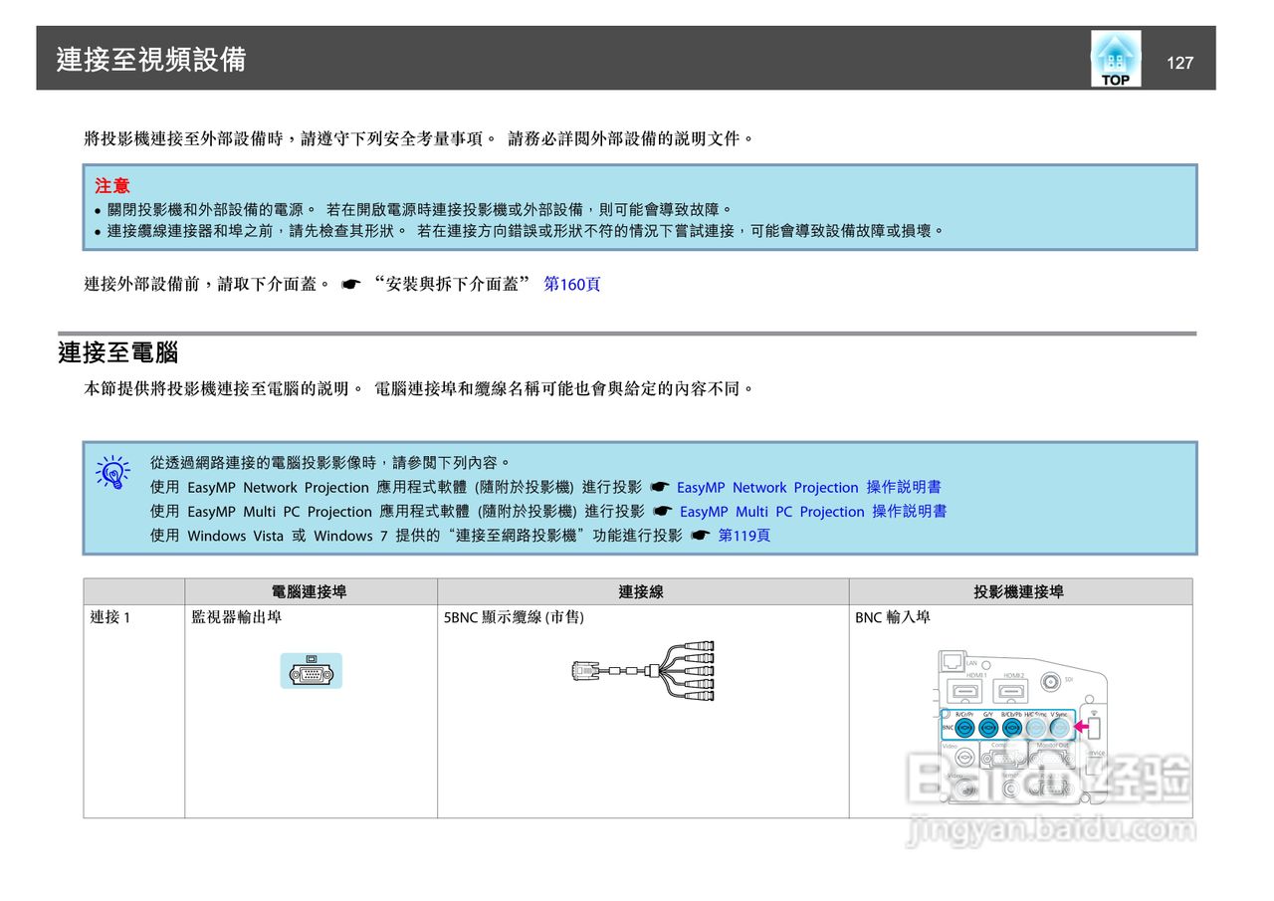Click the pink arrow pointing at BNC ports
The height and width of the screenshot is (901, 1274).
coord(1081,727)
